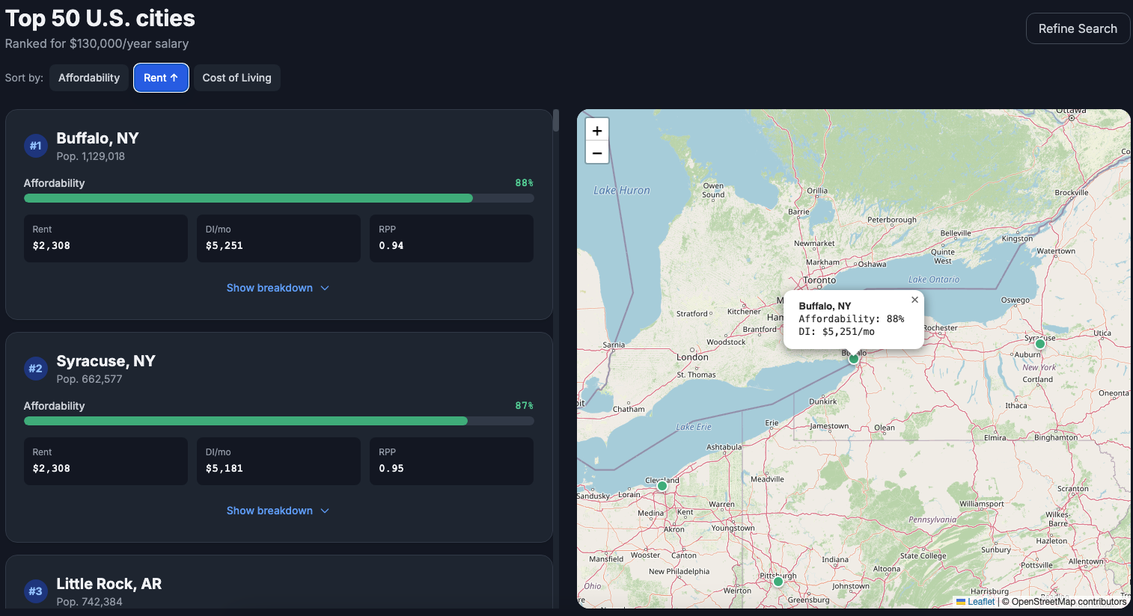Image resolution: width=1133 pixels, height=616 pixels.
Task: Close the Buffalo, NY map popup
Action: tap(914, 300)
